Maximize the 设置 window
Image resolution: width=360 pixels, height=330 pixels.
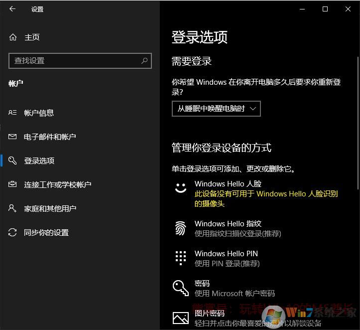pos(325,9)
